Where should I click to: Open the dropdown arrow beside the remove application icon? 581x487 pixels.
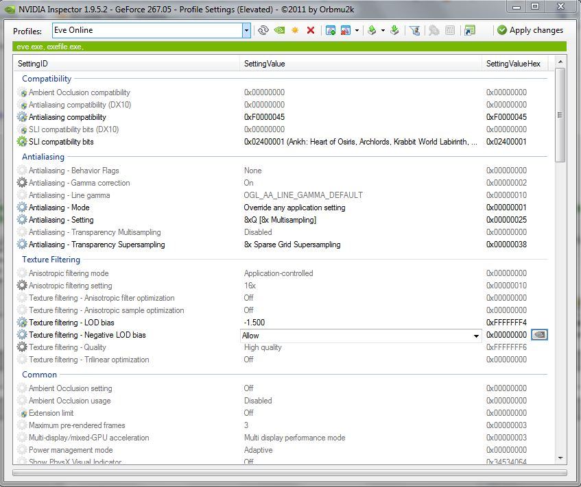(357, 30)
